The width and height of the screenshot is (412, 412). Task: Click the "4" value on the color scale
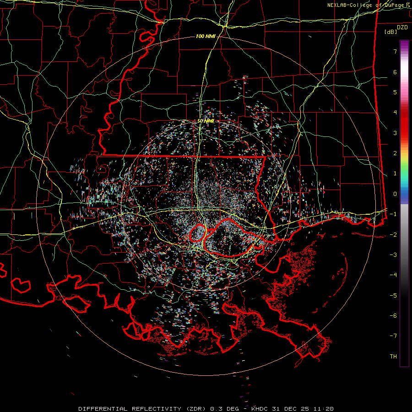pos(395,113)
